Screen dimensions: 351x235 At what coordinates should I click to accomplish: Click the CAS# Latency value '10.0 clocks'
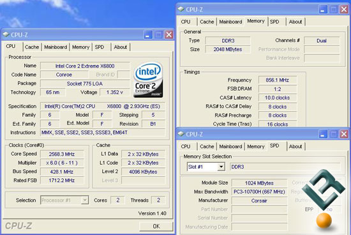(x=278, y=98)
